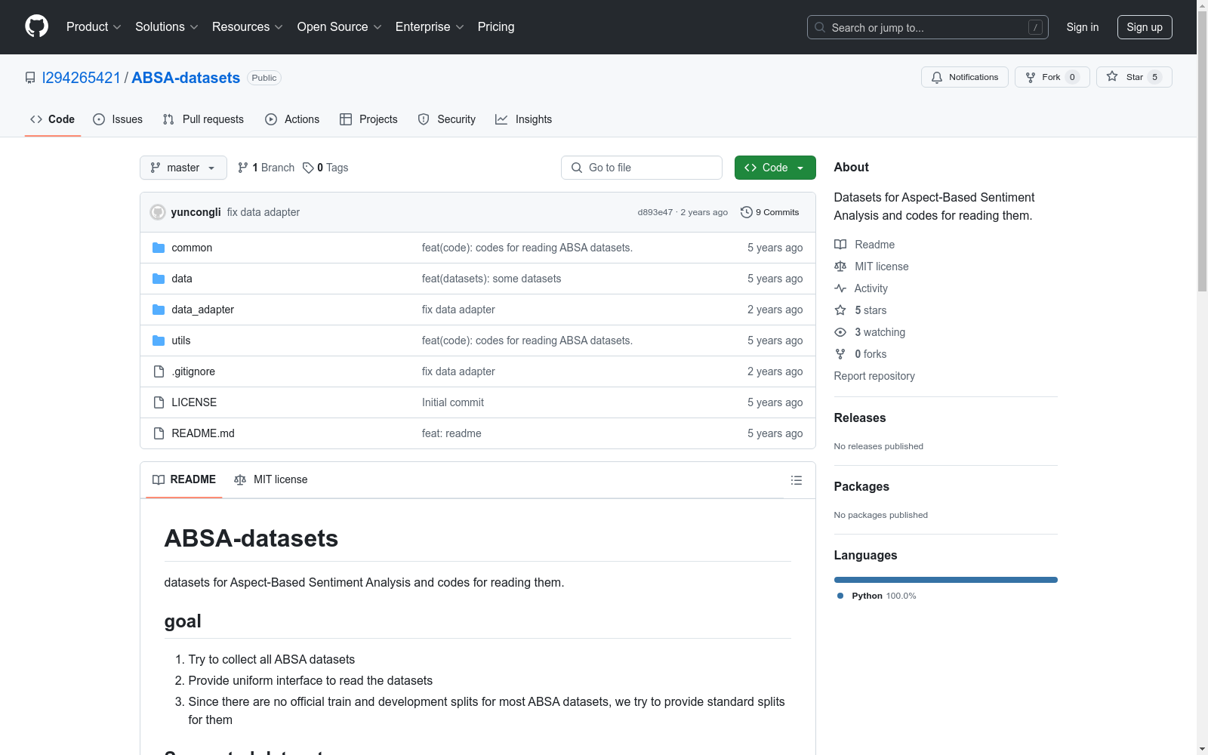Expand the Resources menu
Viewport: 1208px width, 755px height.
(x=248, y=26)
